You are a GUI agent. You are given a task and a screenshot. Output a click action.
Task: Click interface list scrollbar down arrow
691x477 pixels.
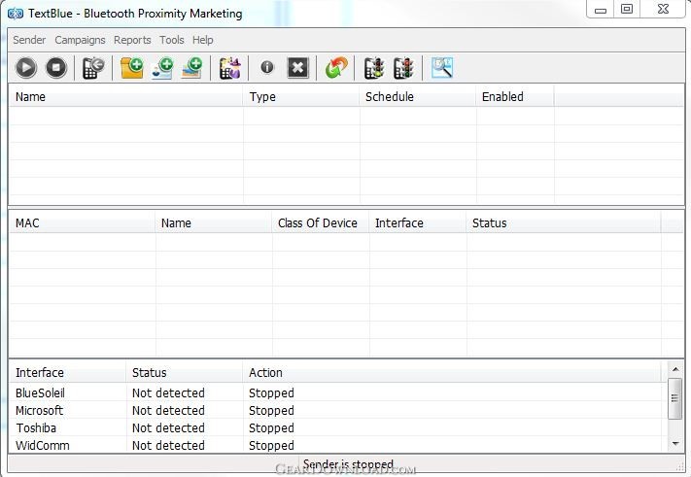(675, 444)
